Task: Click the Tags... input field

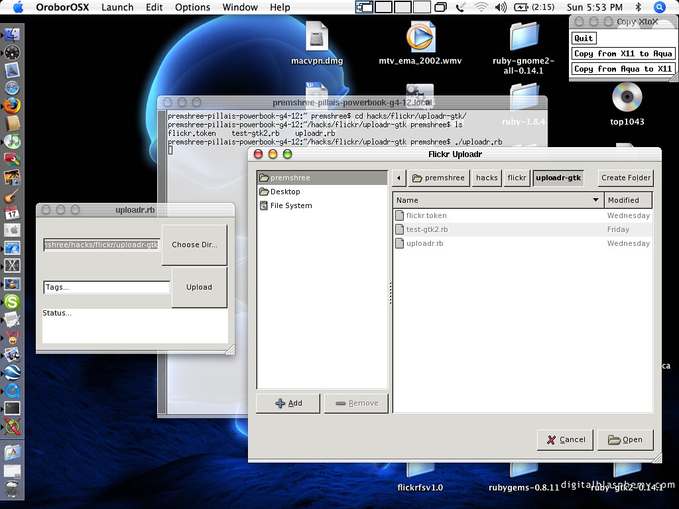Action: point(107,287)
